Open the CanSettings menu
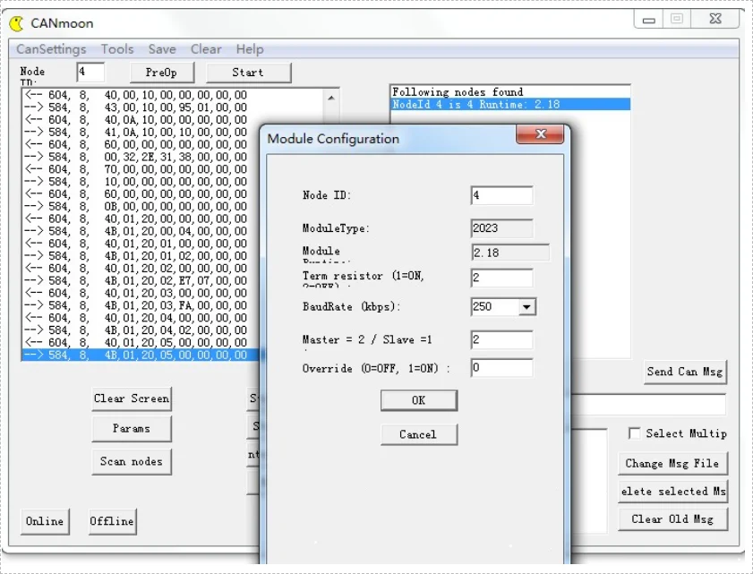 coord(51,49)
